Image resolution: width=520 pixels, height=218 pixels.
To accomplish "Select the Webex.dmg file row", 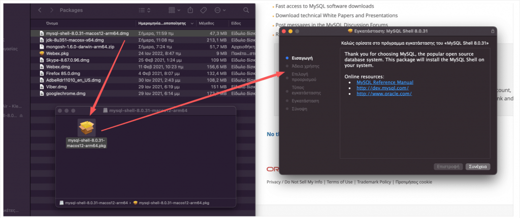I will pos(143,66).
